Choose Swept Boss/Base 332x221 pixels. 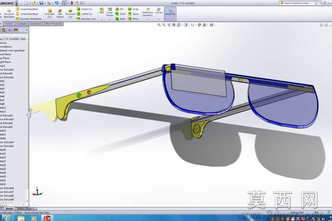(x=27, y=9)
